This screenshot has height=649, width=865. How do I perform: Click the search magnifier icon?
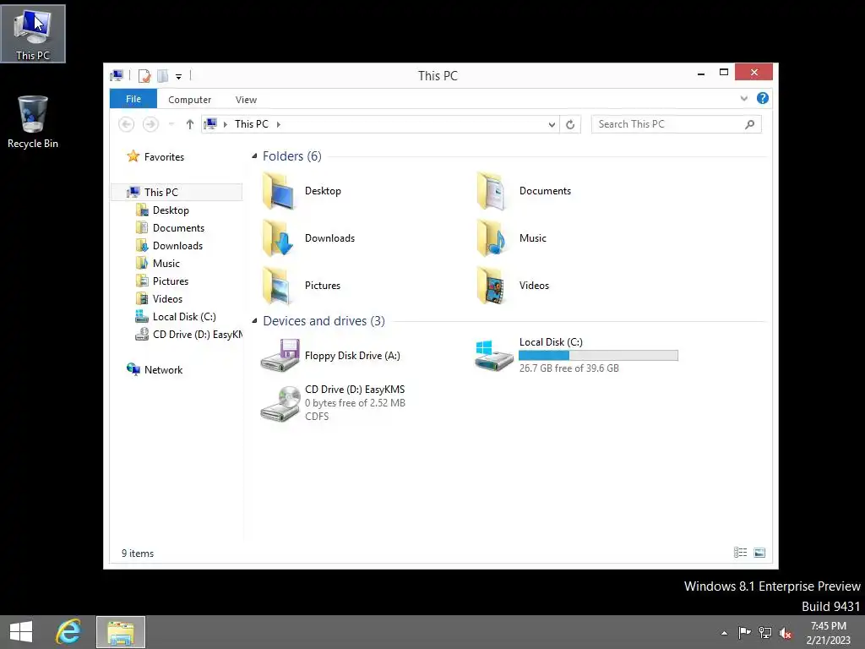tap(750, 125)
